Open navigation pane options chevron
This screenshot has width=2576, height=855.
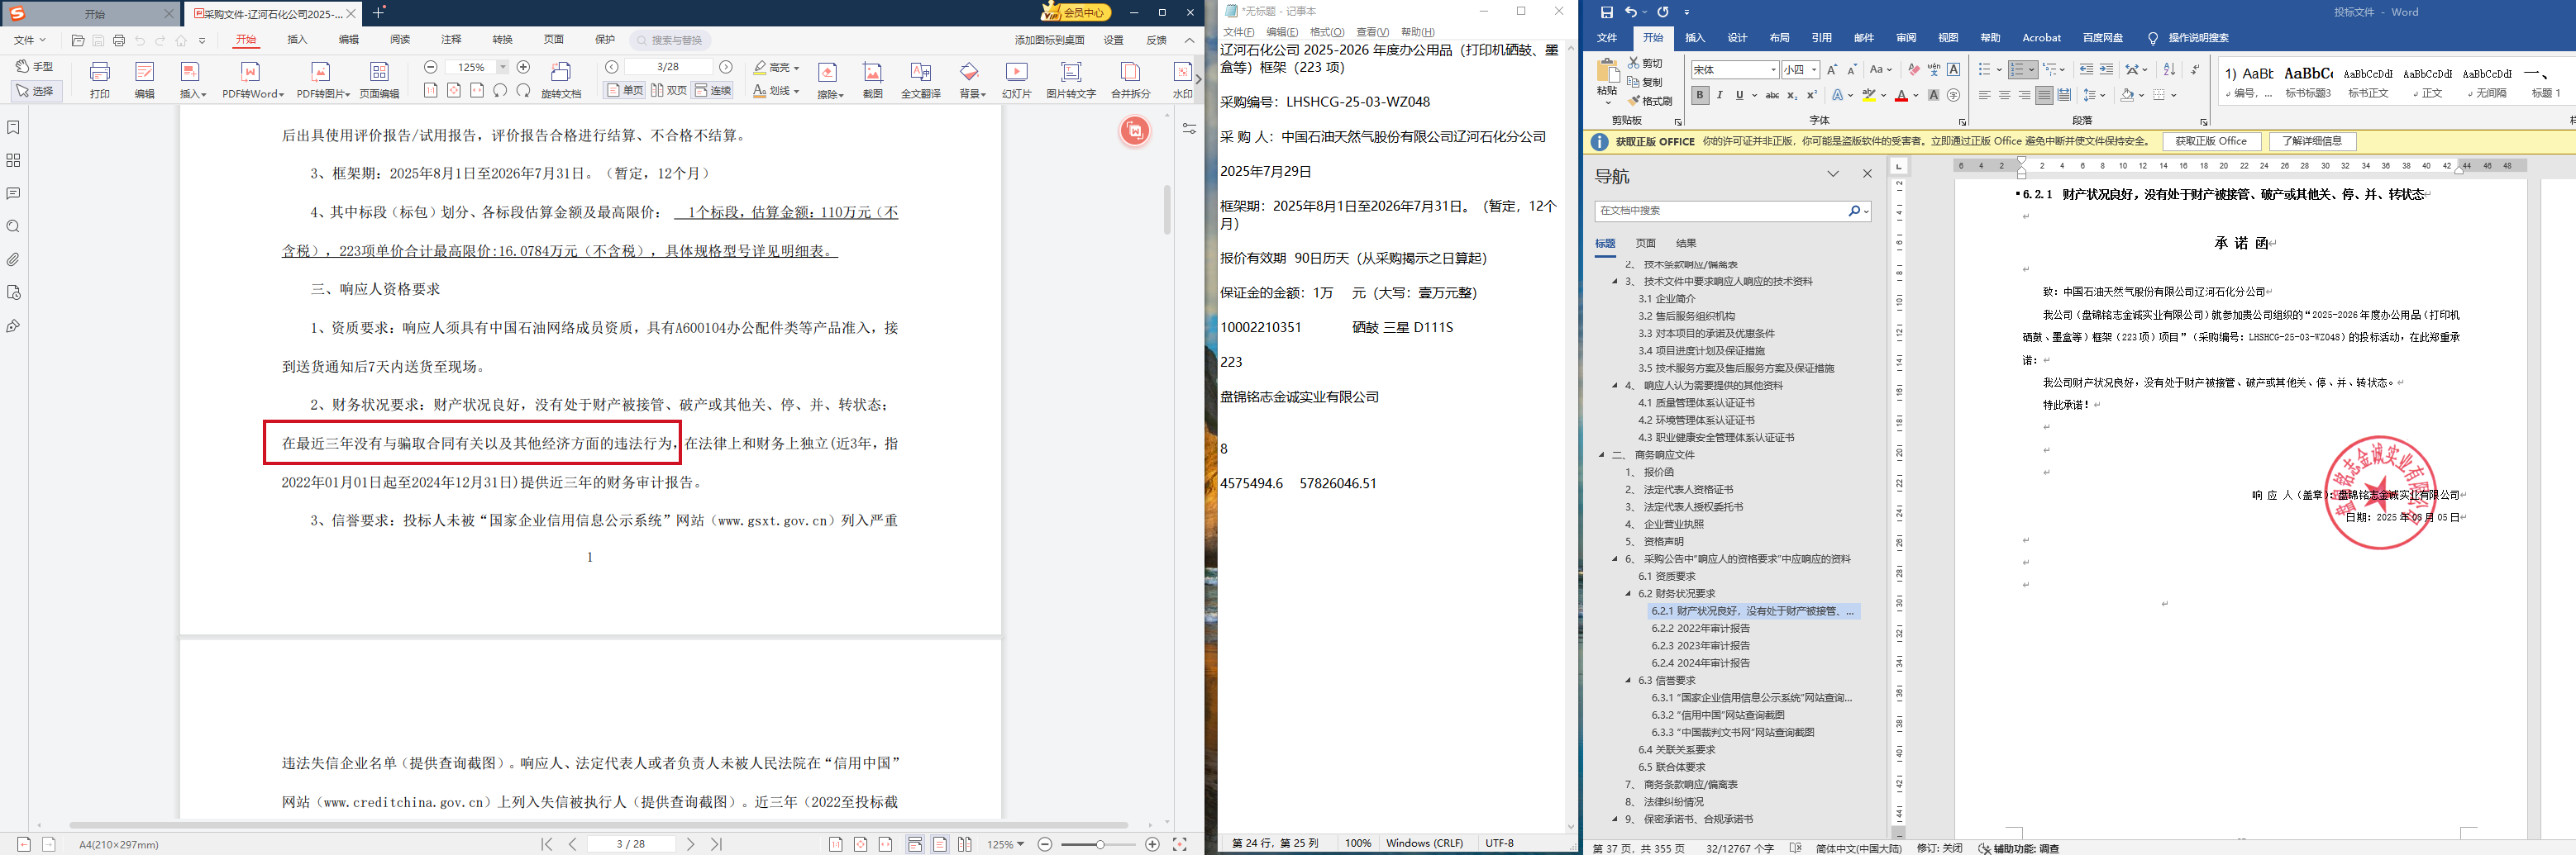[1833, 173]
